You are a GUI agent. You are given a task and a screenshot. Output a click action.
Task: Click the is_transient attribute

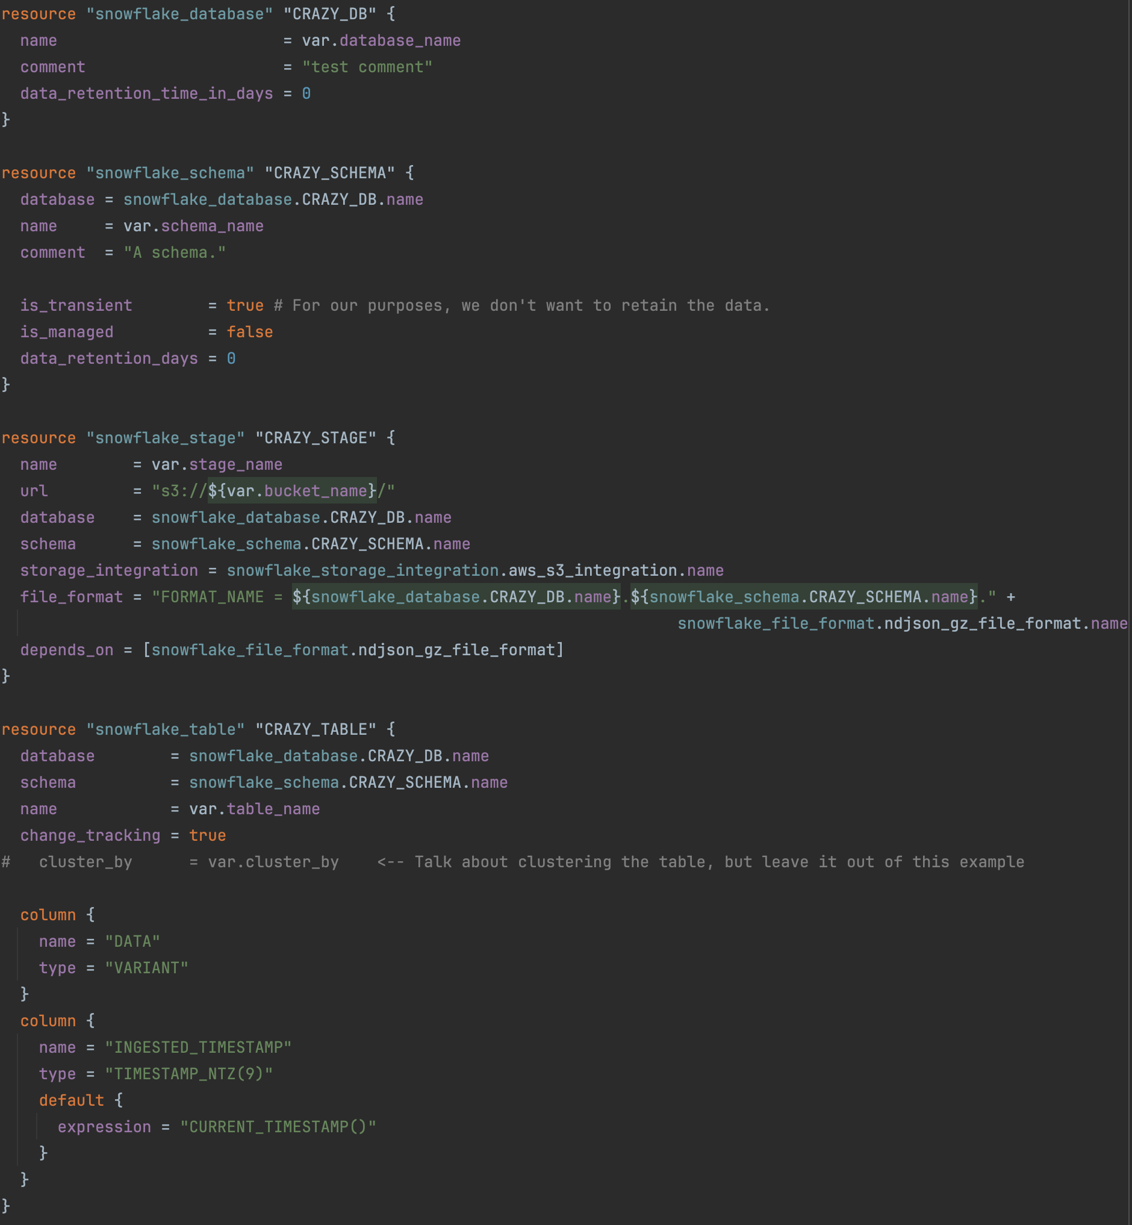pos(76,305)
